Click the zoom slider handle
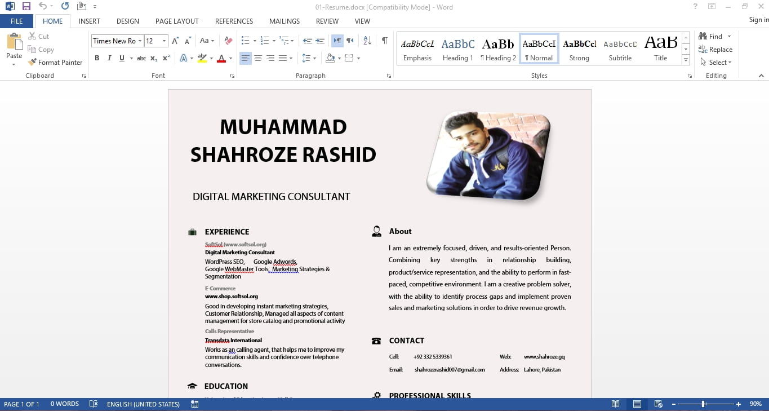This screenshot has height=411, width=769. [704, 404]
